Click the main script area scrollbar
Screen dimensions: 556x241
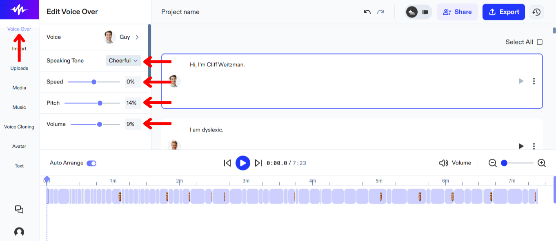554,30
